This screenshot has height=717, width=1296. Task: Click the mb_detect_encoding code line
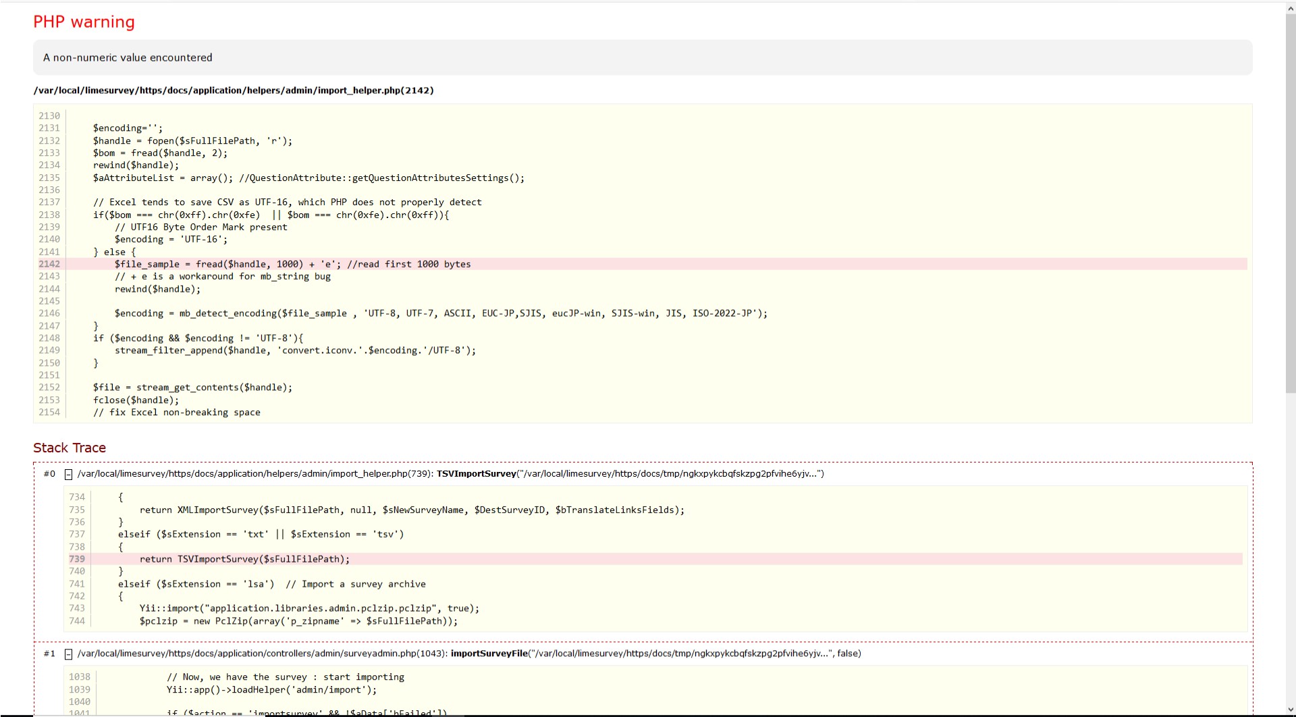pos(440,313)
